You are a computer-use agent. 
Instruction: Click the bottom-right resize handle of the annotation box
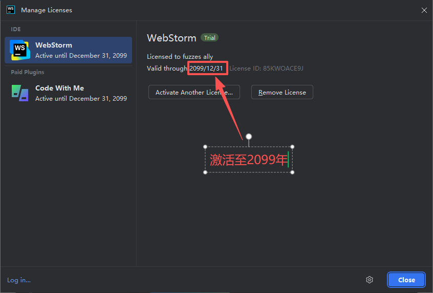click(x=292, y=172)
